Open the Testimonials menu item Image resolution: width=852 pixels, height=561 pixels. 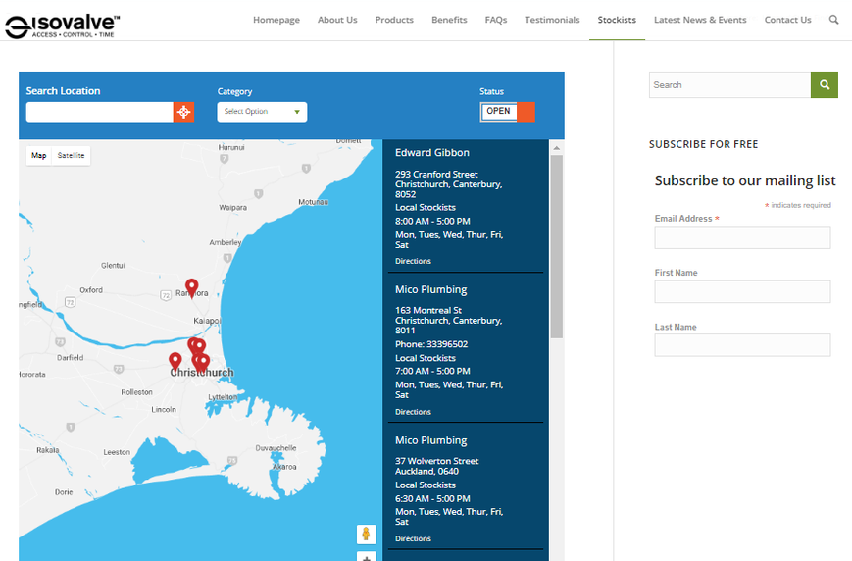pos(552,20)
